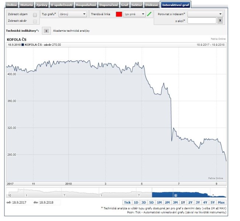240x221 pixels.
Task: Click the plus icon for technical indicators
Action: coord(46,31)
